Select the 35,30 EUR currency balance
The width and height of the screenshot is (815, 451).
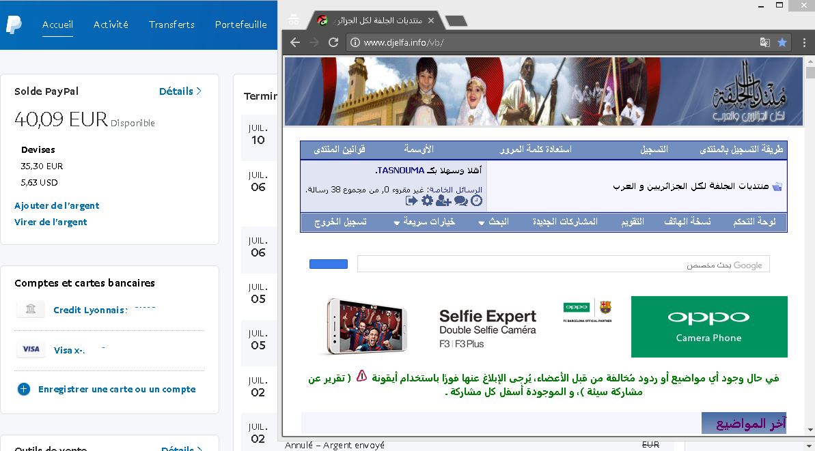[42, 166]
